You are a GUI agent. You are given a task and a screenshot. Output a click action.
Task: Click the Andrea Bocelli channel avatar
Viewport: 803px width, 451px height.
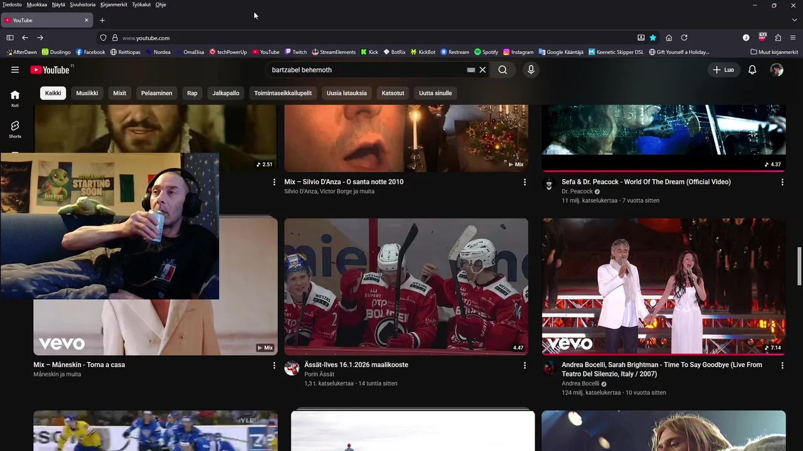click(550, 368)
